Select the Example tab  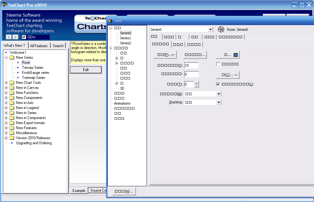[x=79, y=191]
